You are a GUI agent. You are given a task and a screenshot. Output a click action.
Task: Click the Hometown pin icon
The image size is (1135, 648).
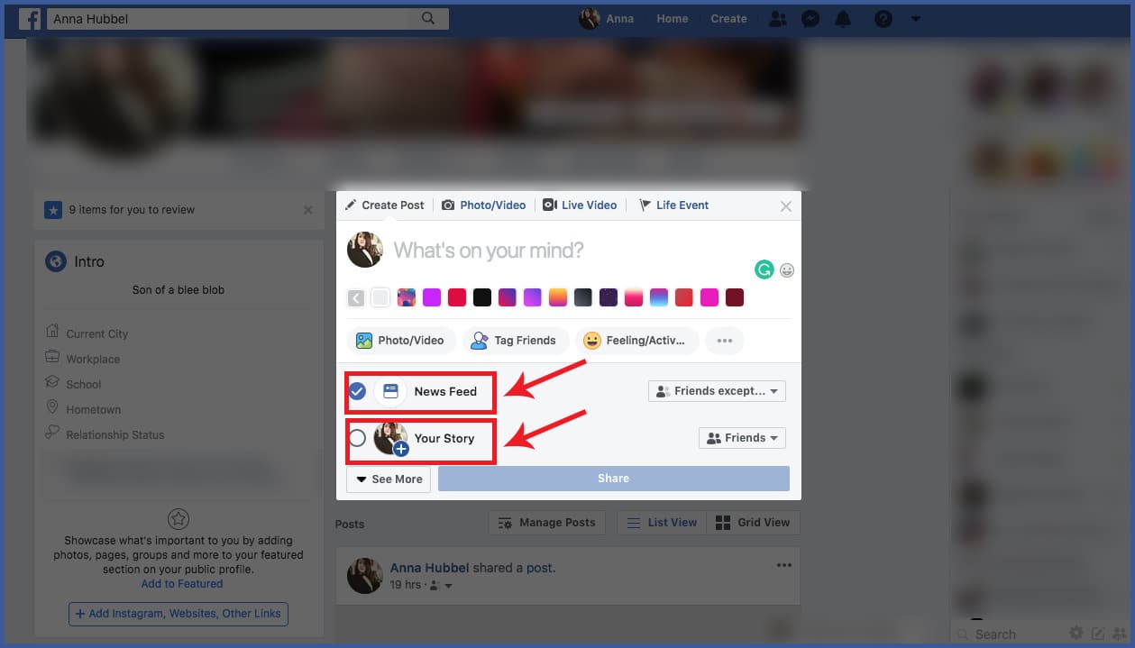(x=52, y=408)
